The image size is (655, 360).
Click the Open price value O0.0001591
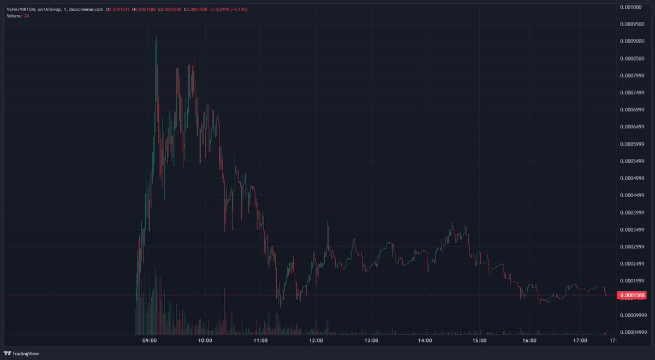(117, 9)
